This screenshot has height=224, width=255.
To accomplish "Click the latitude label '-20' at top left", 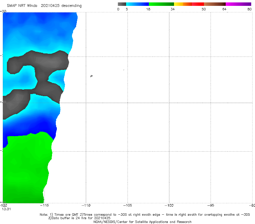I will pyautogui.click(x=3, y=11).
